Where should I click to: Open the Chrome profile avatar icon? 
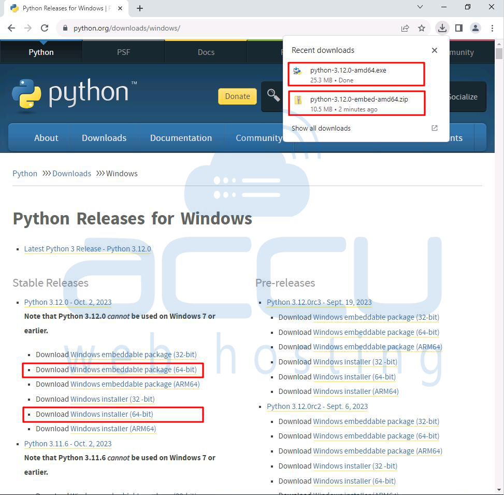coord(476,28)
